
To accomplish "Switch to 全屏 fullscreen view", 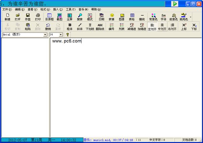I will (x=69, y=17).
